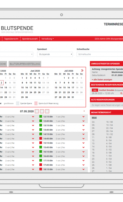
Task: Click green status square for 13:45 Uhr
Action: click(41, 129)
